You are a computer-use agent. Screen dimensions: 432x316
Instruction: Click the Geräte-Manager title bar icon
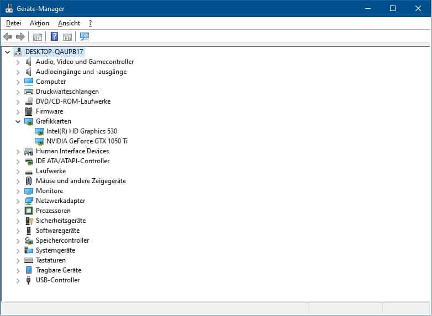click(x=9, y=8)
